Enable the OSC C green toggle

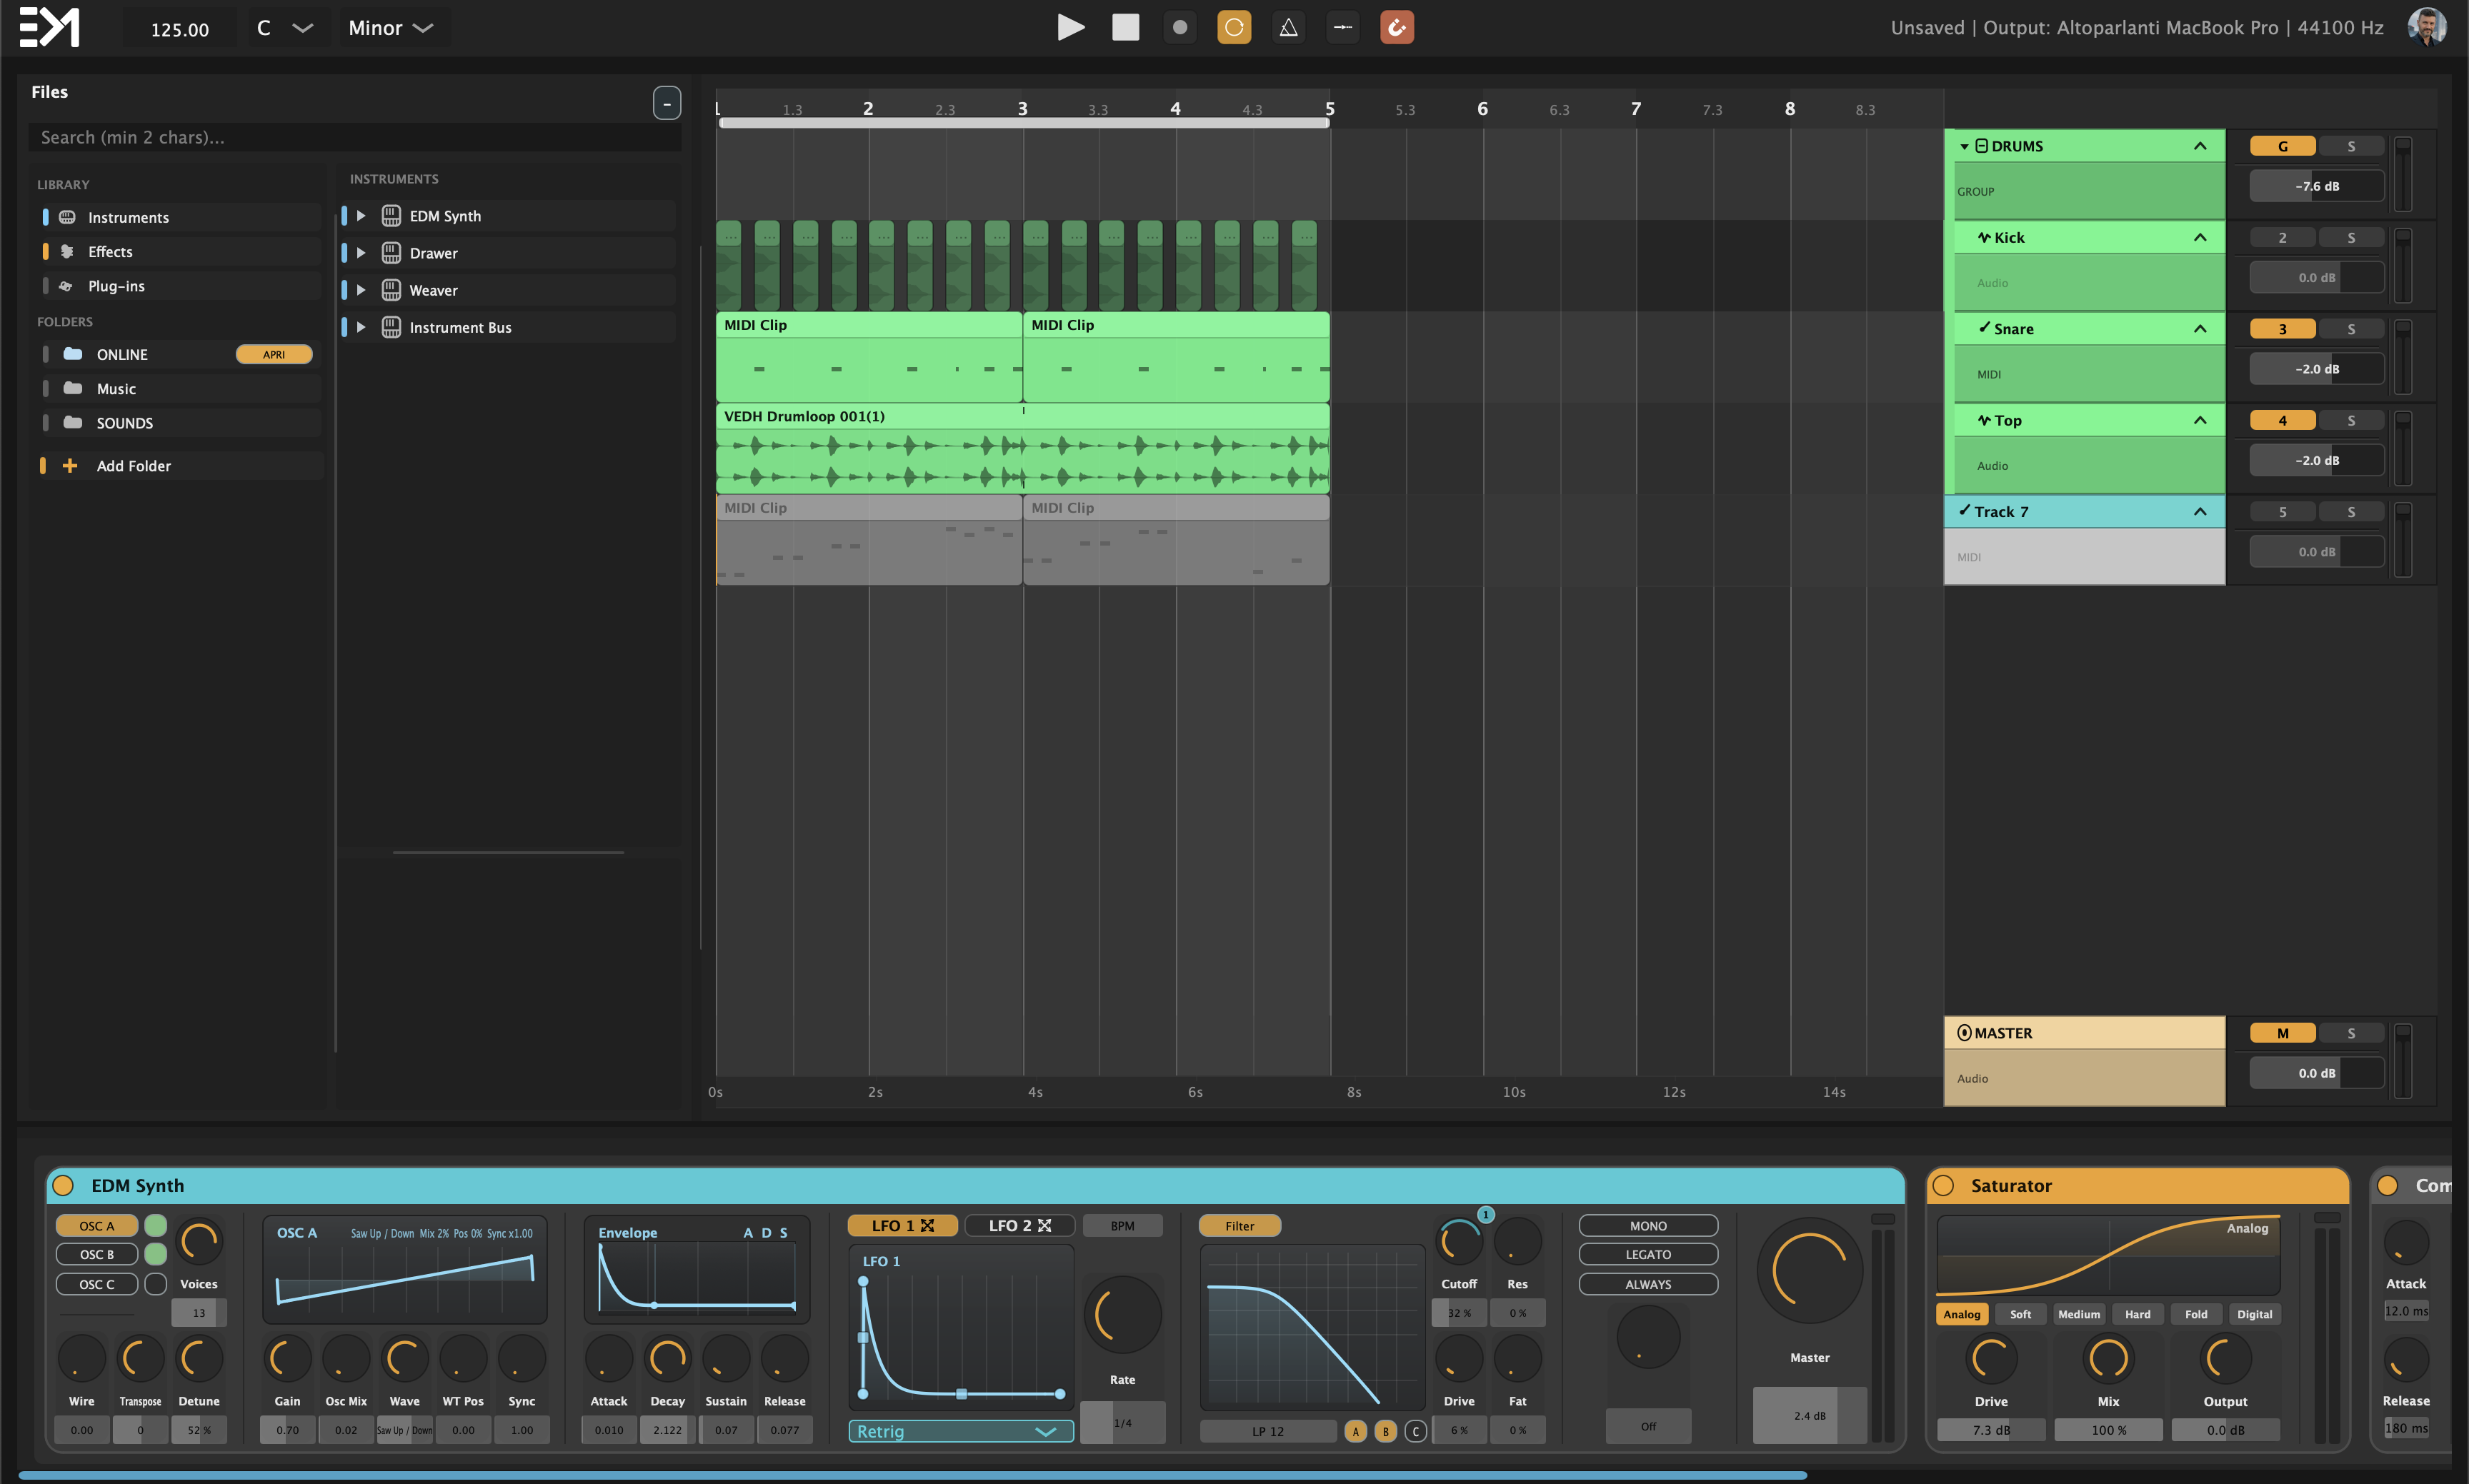point(155,1284)
